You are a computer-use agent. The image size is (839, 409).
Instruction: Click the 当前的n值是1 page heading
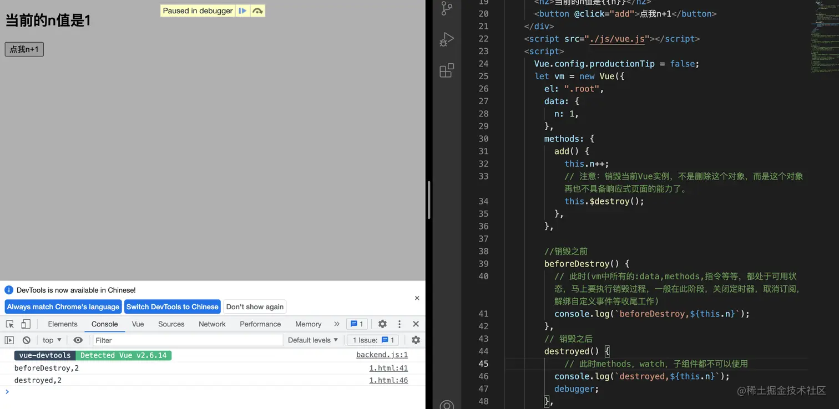pos(48,21)
